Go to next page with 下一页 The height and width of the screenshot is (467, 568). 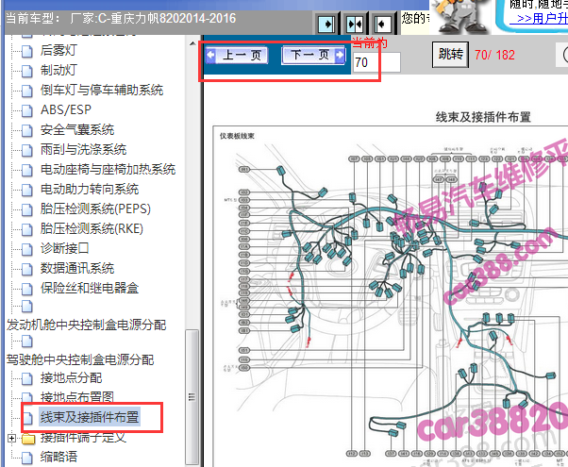(313, 55)
